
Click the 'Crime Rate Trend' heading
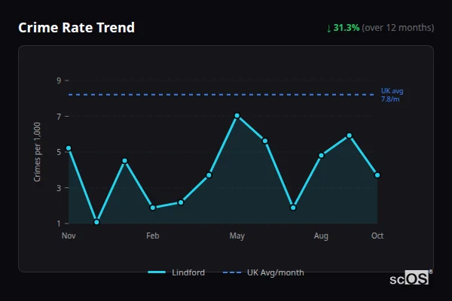76,28
